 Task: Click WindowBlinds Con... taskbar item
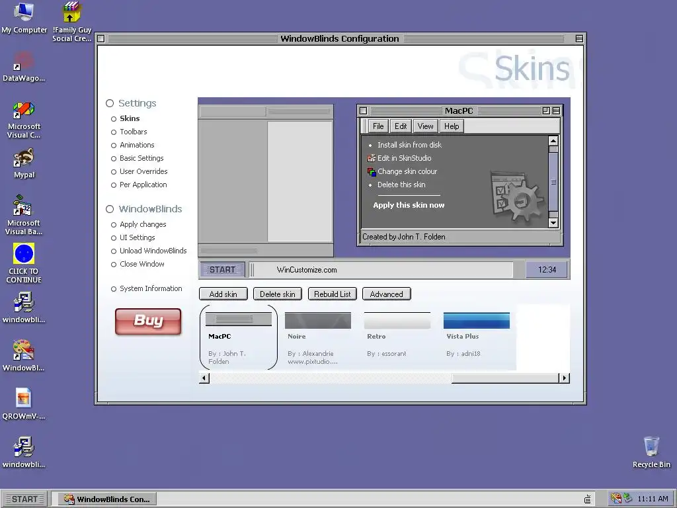pos(108,499)
